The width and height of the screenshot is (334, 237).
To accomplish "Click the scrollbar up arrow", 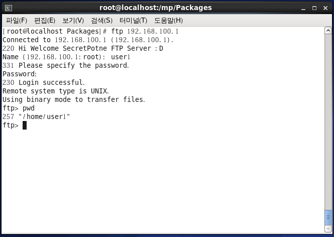I will (328, 31).
